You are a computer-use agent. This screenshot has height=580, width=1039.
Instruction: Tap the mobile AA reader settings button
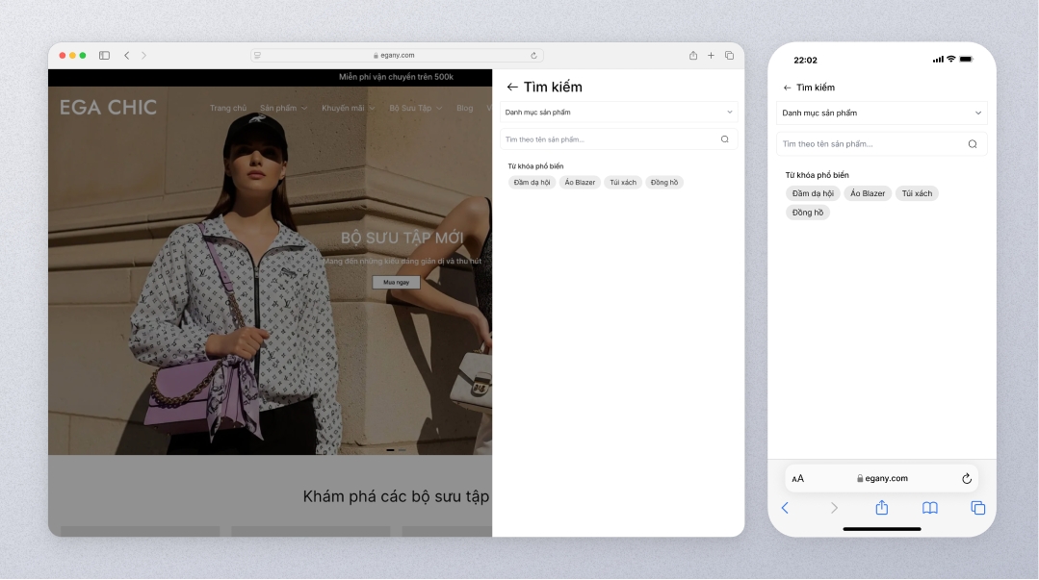click(797, 479)
